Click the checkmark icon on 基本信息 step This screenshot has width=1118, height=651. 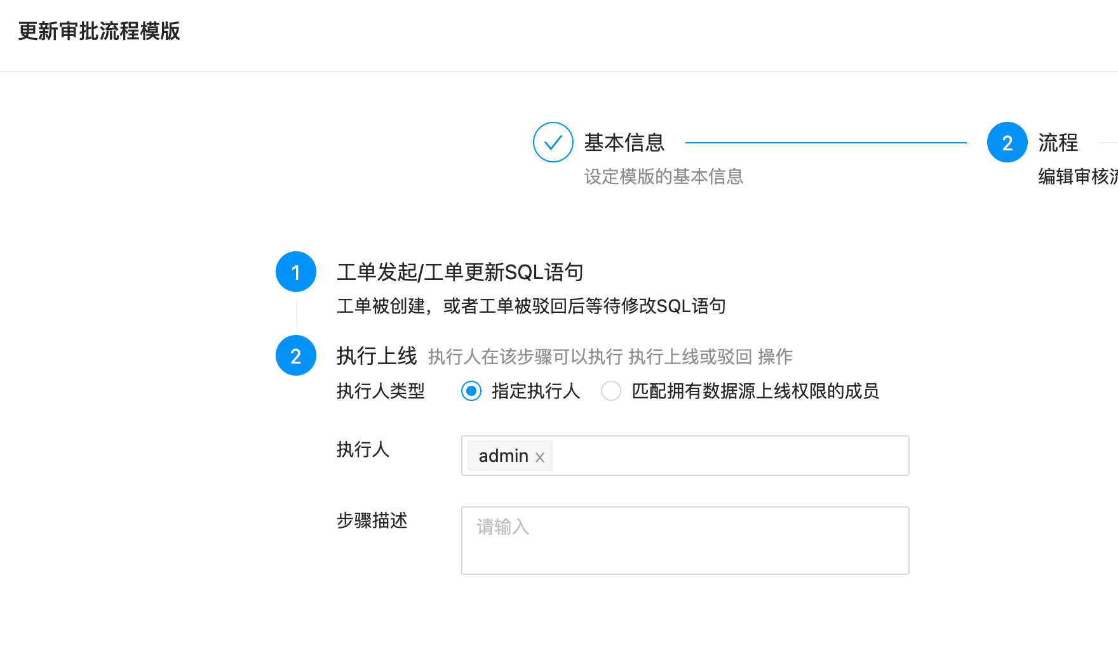pos(553,142)
